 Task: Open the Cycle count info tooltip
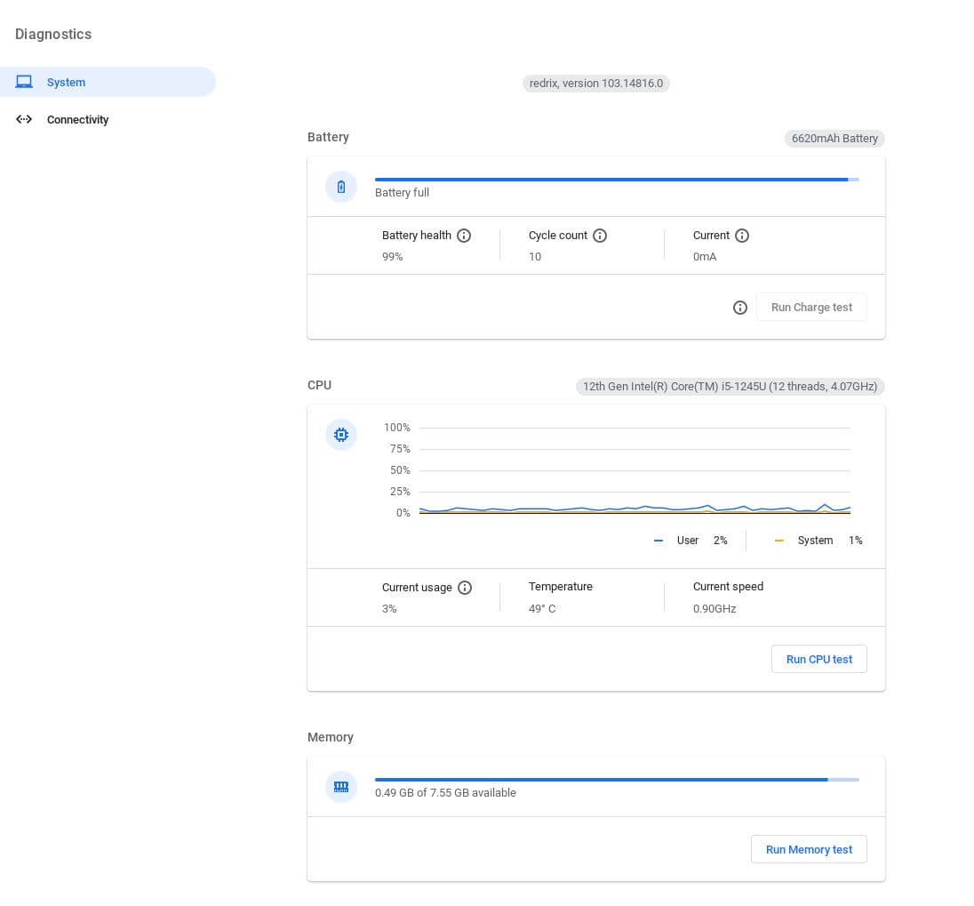point(600,236)
